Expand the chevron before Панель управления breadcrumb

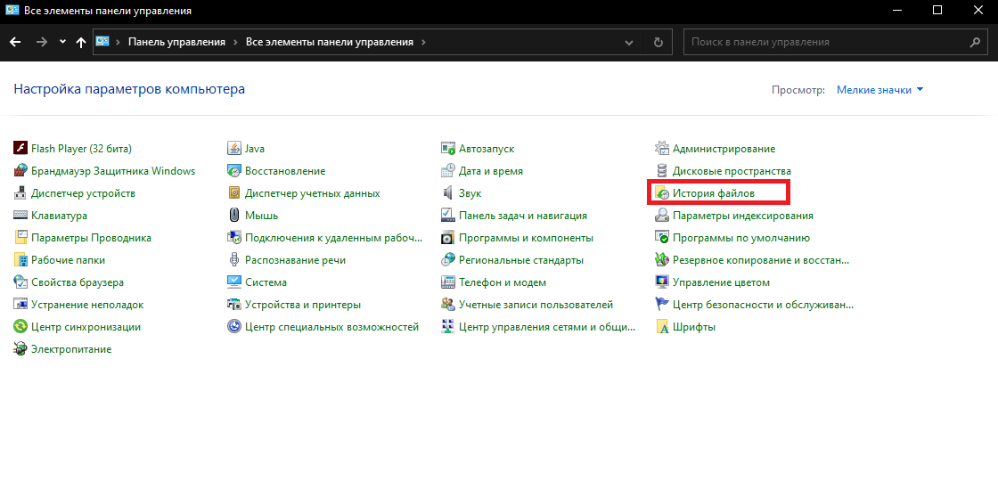coord(119,42)
